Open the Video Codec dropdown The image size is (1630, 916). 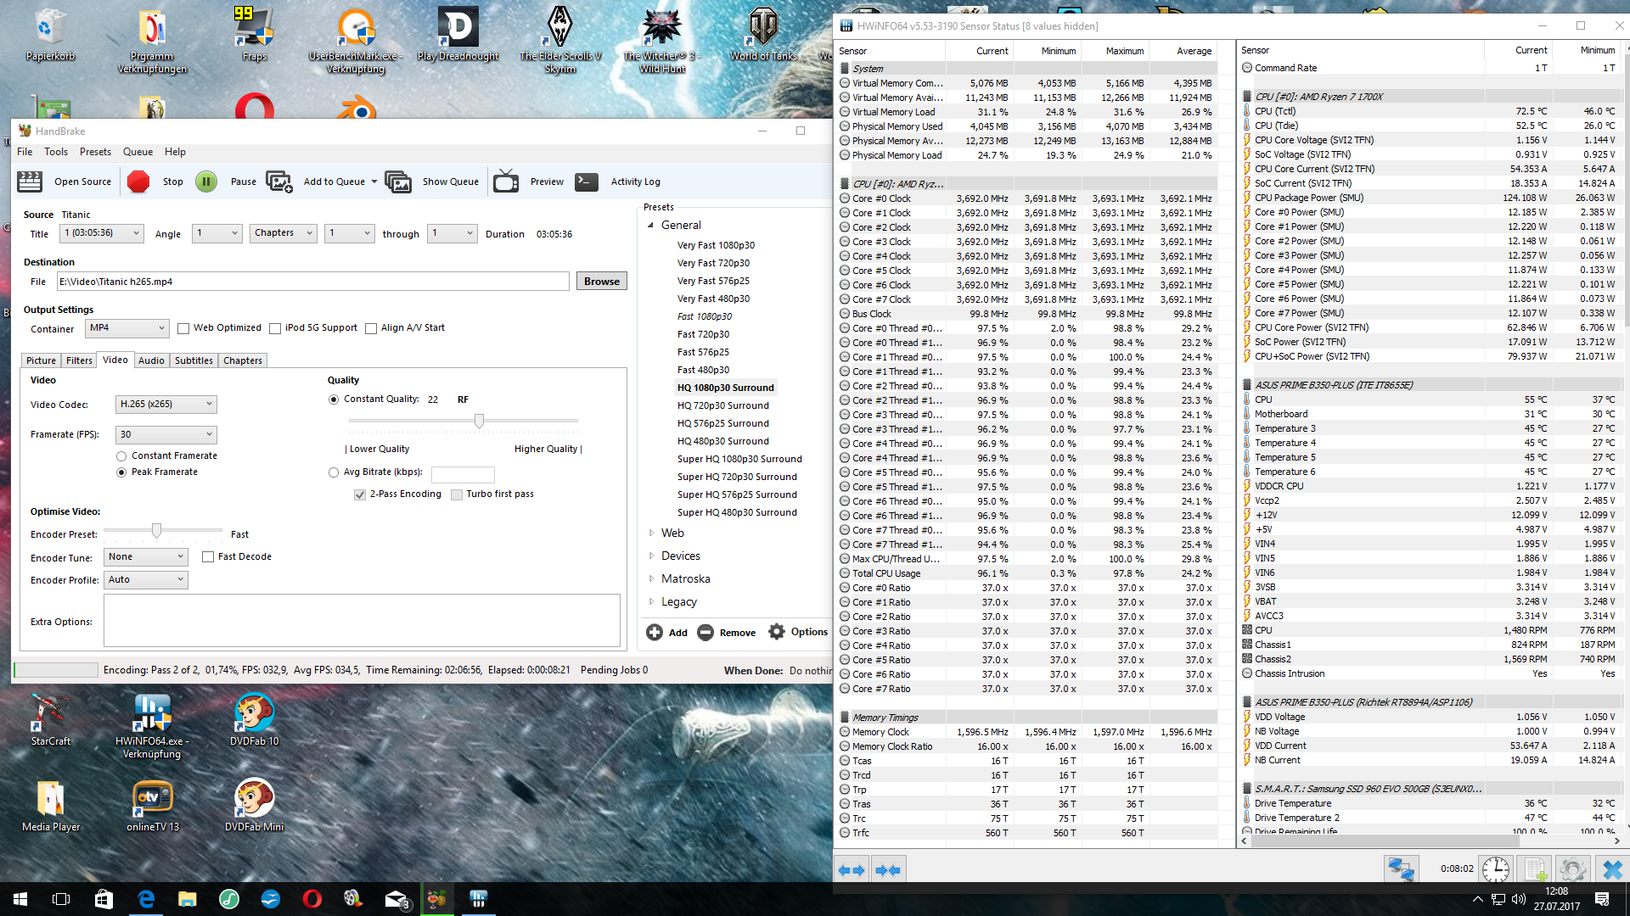click(166, 405)
